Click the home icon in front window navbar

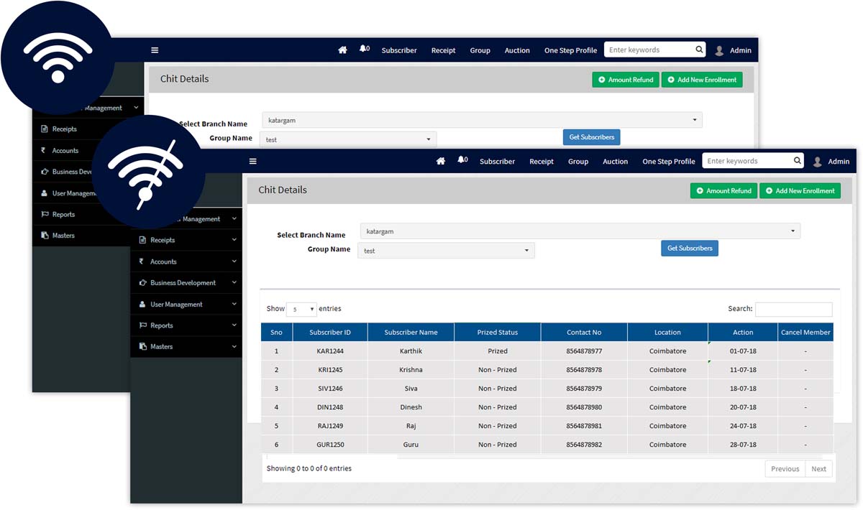coord(441,161)
